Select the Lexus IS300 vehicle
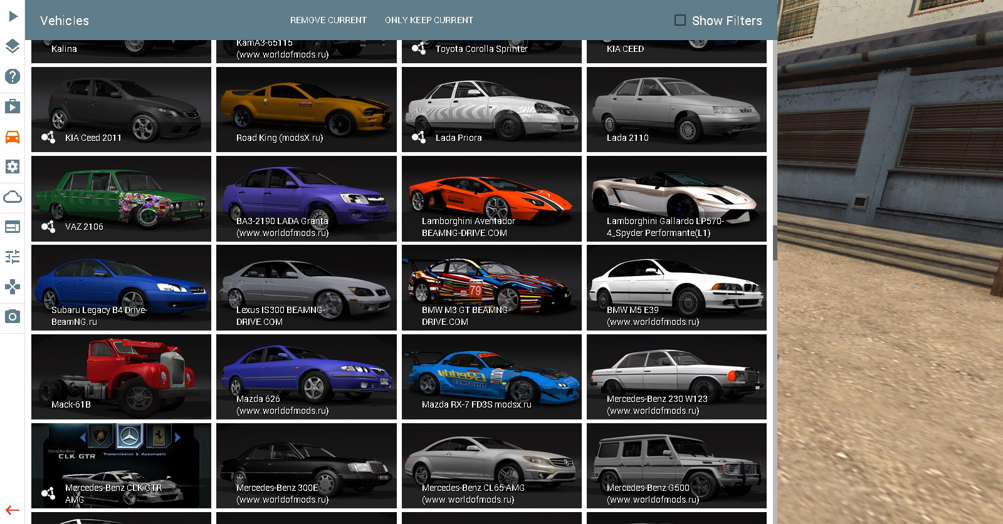This screenshot has width=1003, height=524. point(307,287)
